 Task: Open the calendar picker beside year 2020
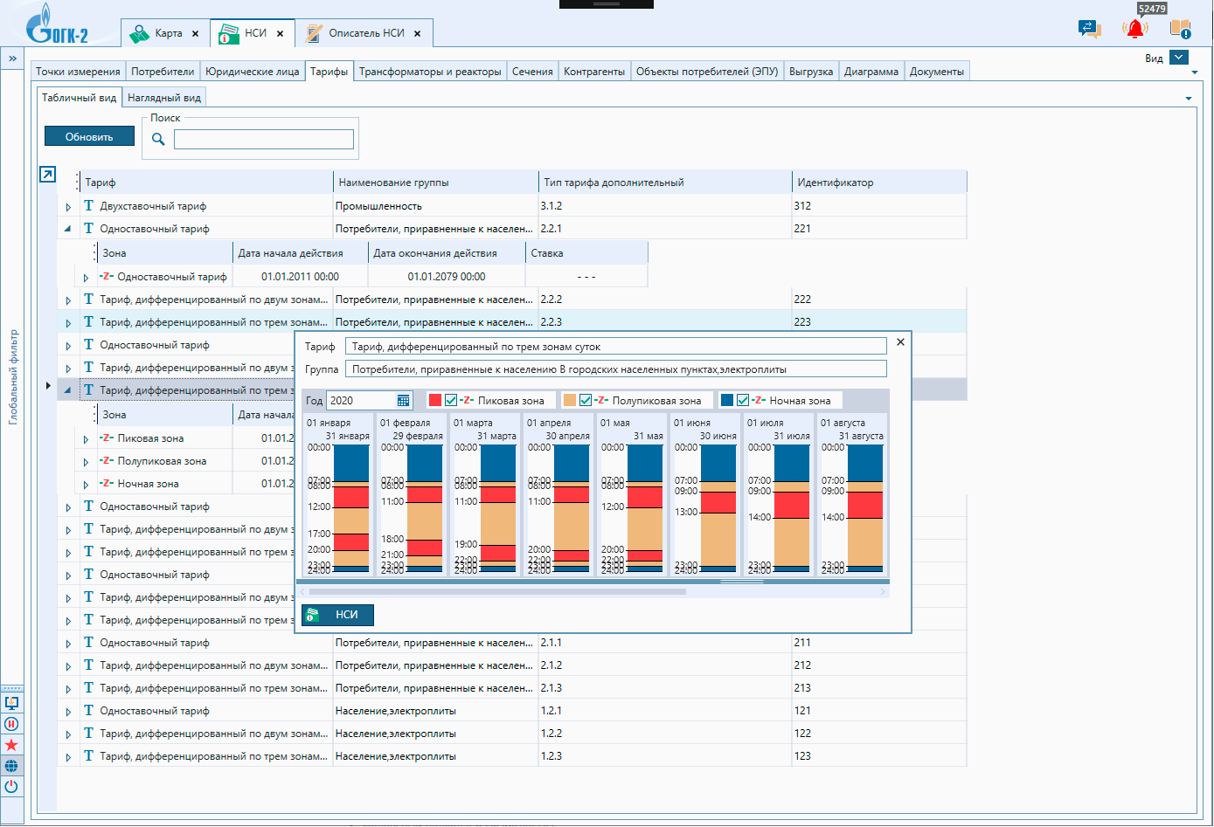403,401
